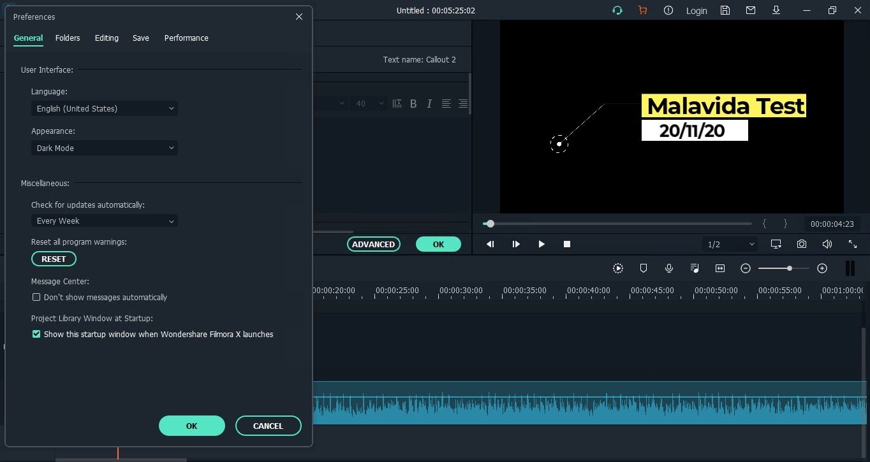Toggle bold in the text editor
The width and height of the screenshot is (870, 462).
click(x=413, y=103)
